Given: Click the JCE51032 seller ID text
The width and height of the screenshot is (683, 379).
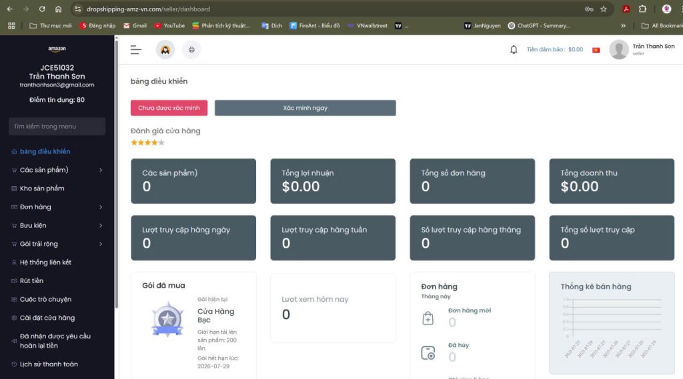Looking at the screenshot, I should point(57,67).
